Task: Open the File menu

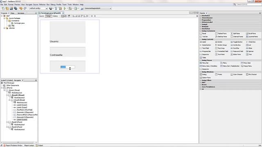Action: pyautogui.click(x=2, y=4)
